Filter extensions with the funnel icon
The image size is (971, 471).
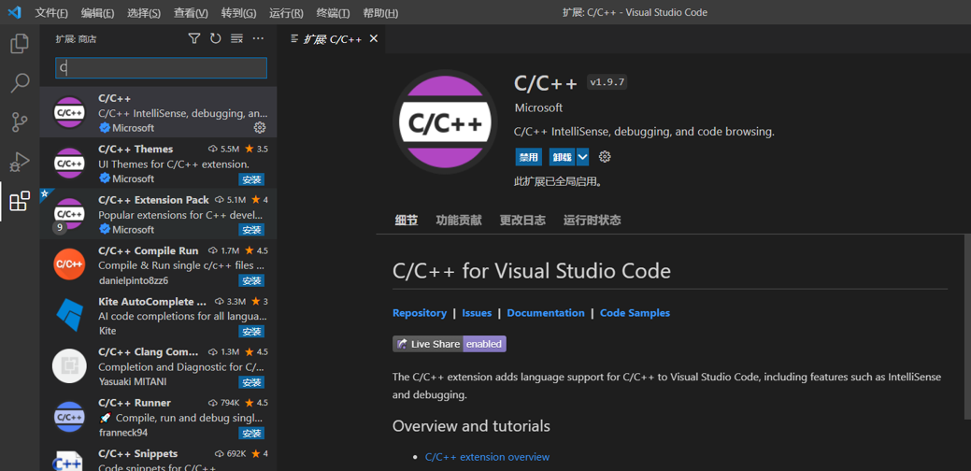coord(193,39)
